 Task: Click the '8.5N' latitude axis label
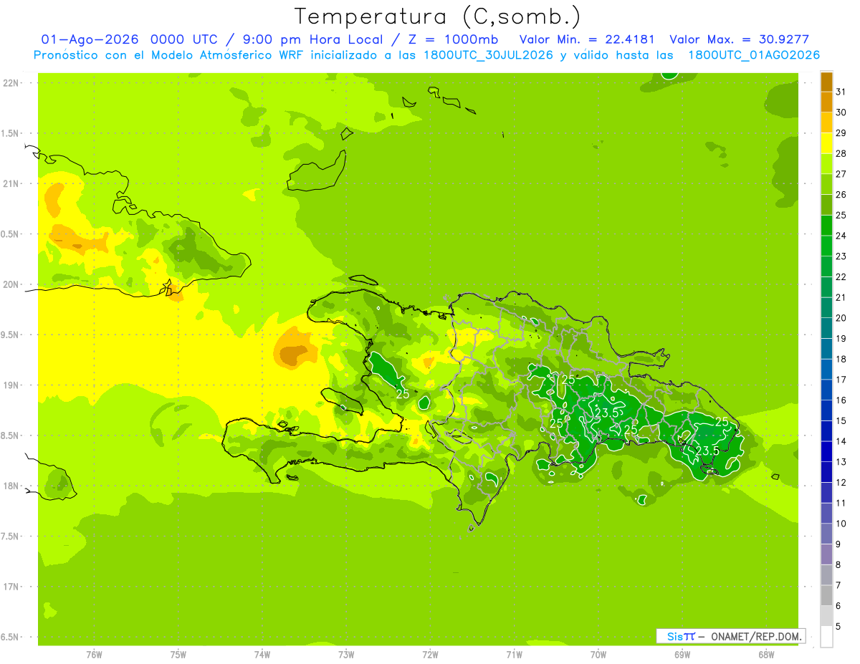[11, 436]
